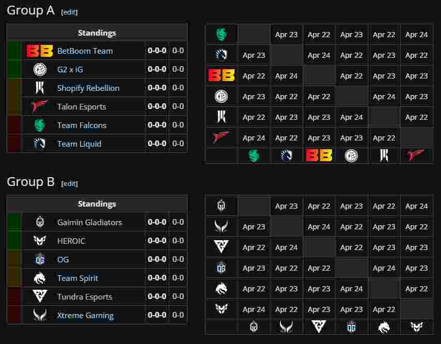The image size is (441, 344).
Task: Click BetBoom Team's 0-0-0 series record
Action: tap(157, 51)
